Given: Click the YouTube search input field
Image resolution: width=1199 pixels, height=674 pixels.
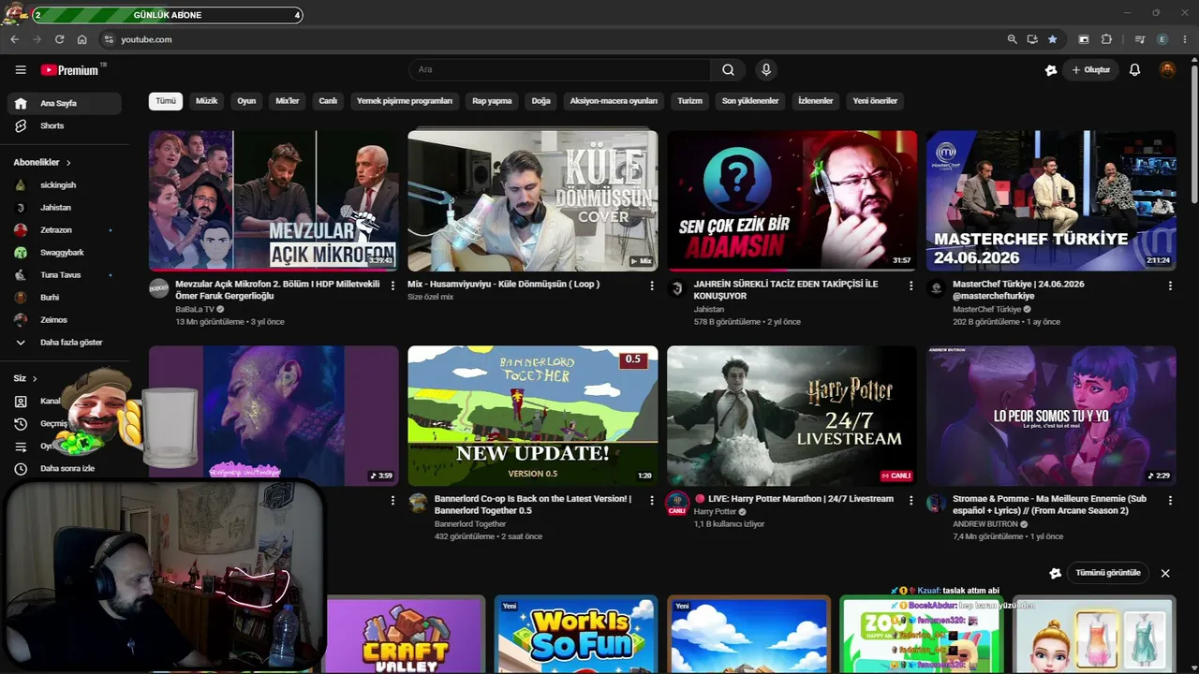Looking at the screenshot, I should [559, 70].
